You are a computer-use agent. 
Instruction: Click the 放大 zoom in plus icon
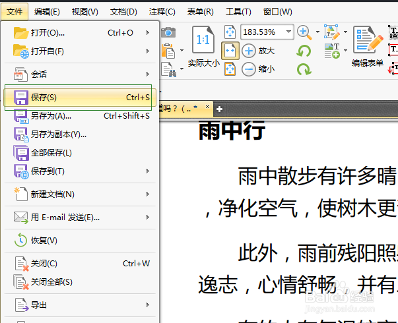click(249, 51)
